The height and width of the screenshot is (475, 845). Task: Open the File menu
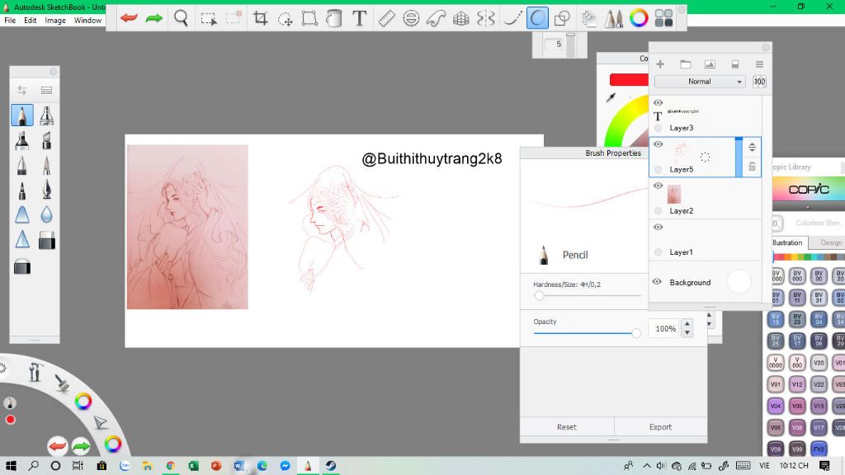pos(10,21)
